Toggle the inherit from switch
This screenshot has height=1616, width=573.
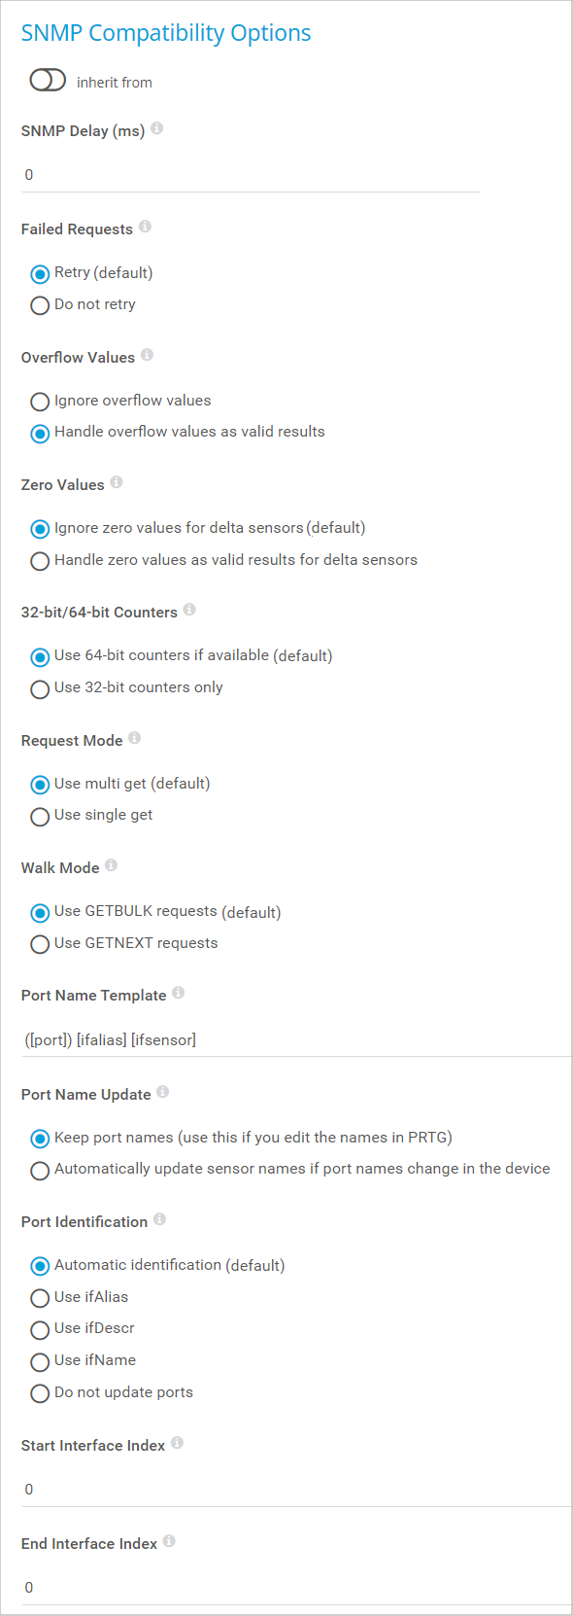pos(48,81)
